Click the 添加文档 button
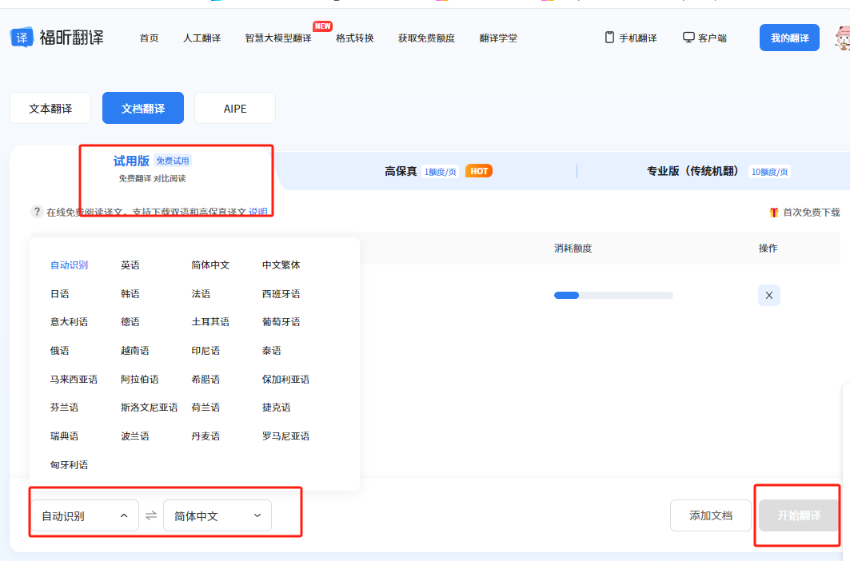Image resolution: width=850 pixels, height=561 pixels. pos(711,515)
